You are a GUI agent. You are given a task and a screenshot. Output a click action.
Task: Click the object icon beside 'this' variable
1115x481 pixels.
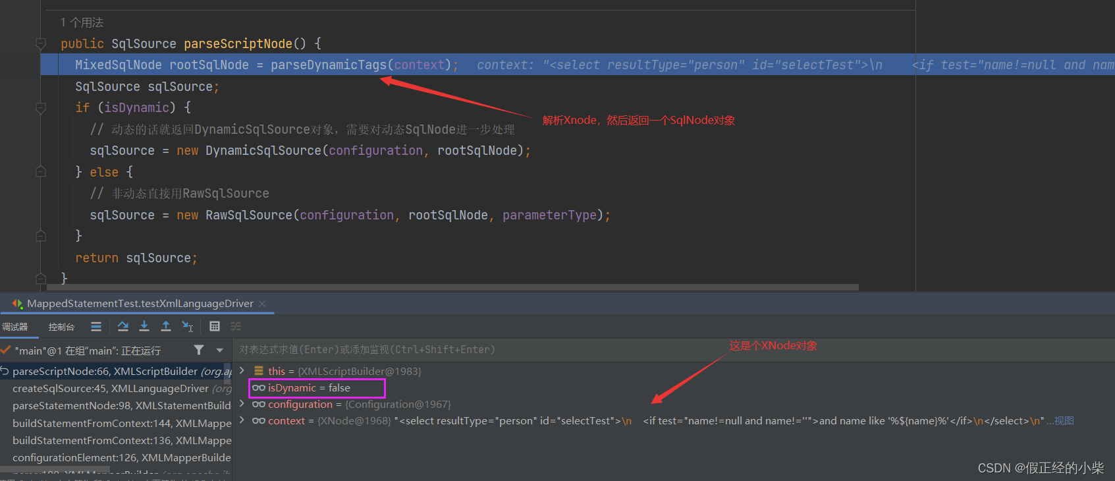point(259,371)
